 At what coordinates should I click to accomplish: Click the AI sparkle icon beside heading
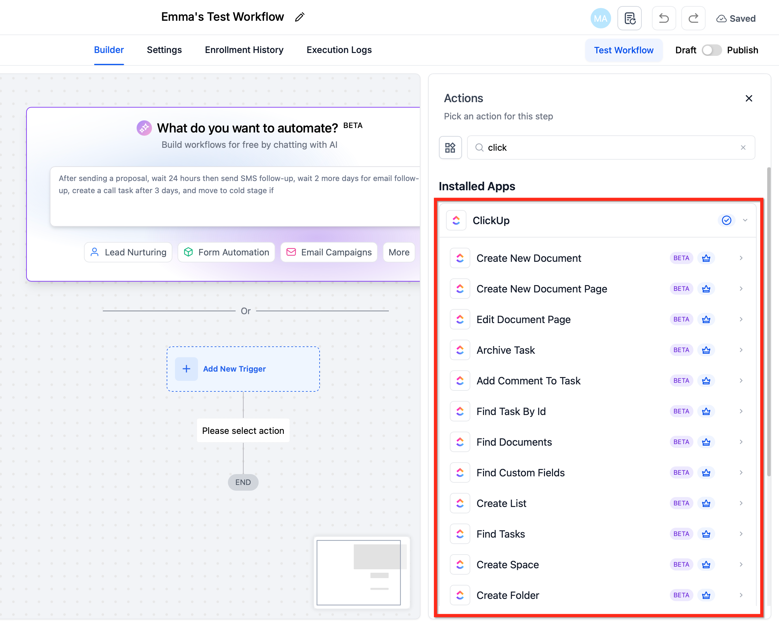pos(144,128)
